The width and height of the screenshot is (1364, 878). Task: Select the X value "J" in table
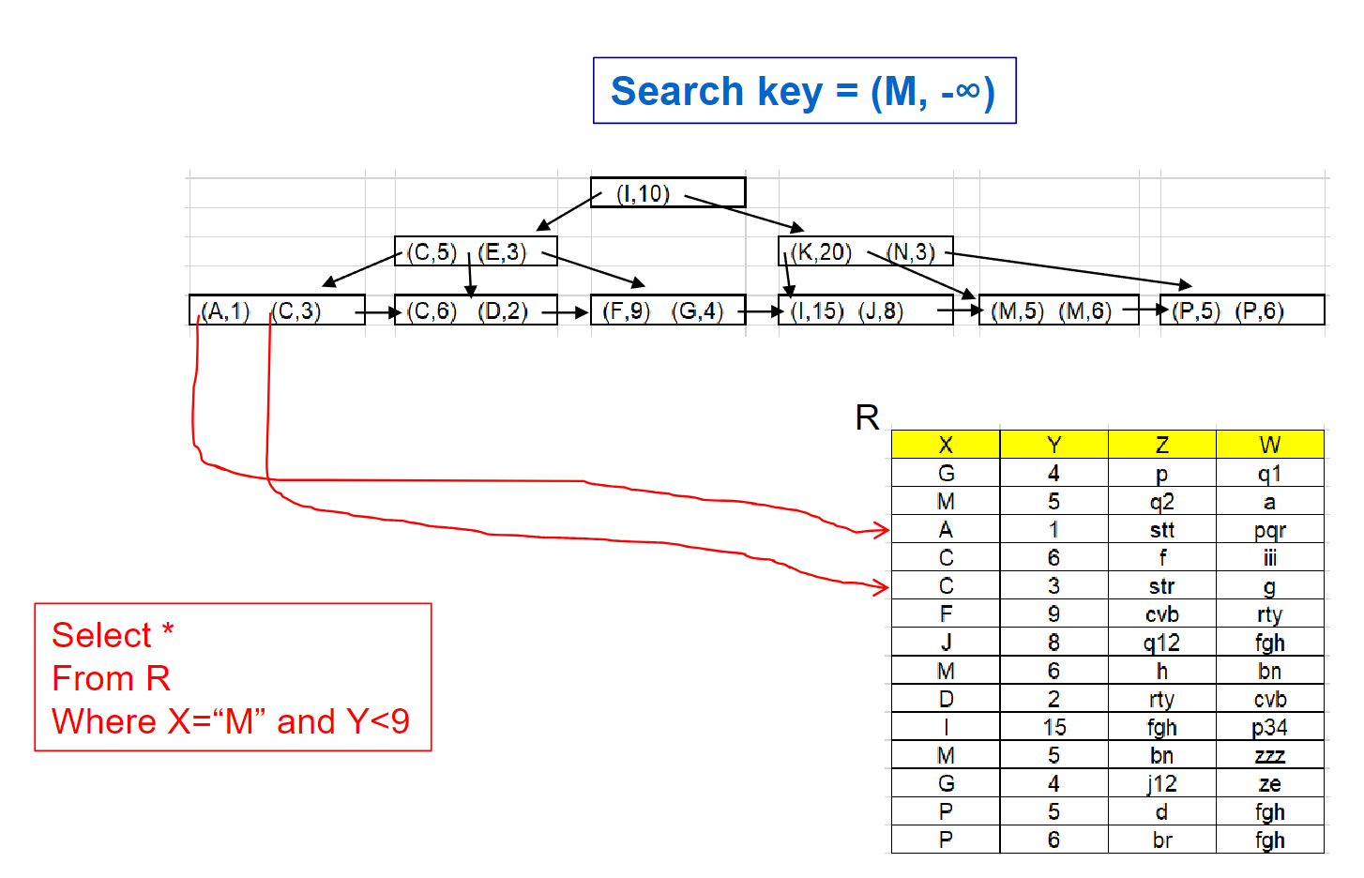point(946,643)
